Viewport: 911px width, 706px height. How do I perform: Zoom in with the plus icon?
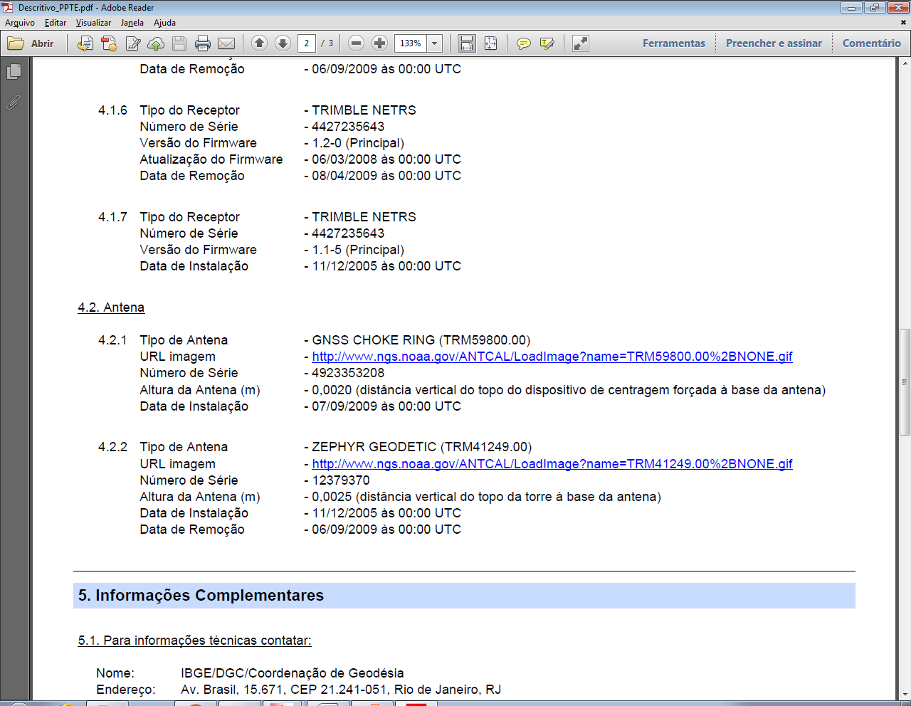click(x=380, y=43)
